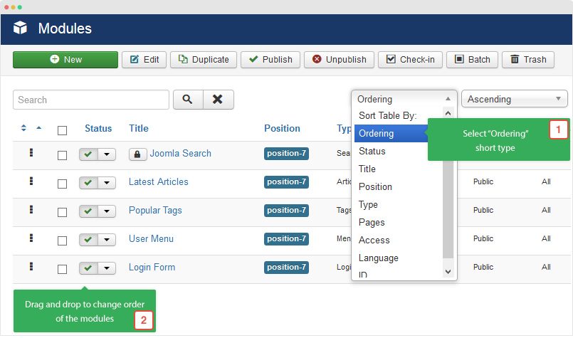
Task: Select Position in the sort options
Action: pyautogui.click(x=375, y=186)
